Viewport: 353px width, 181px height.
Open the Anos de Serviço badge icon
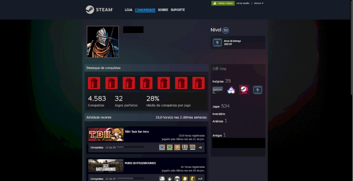click(x=217, y=42)
